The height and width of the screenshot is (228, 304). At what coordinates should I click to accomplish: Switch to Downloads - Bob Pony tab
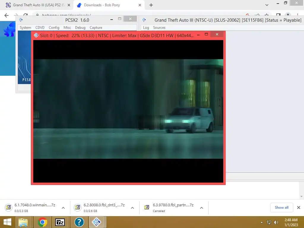(109, 5)
